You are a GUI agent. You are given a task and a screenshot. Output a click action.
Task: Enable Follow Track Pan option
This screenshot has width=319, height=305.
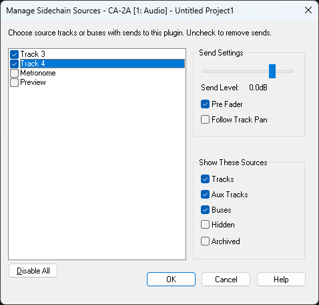[205, 120]
